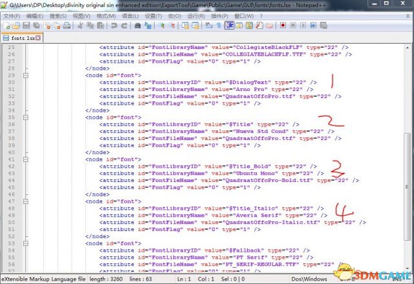Open the Function List panel icon
Screen dimensions: 414x284
[259, 26]
